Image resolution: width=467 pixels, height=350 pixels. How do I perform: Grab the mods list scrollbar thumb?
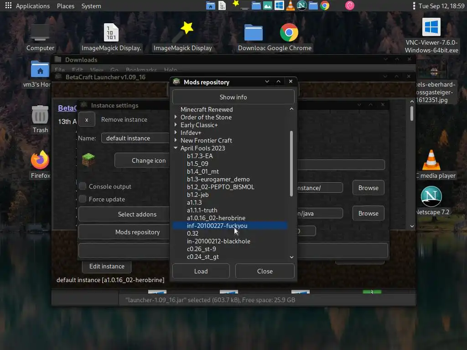click(x=291, y=164)
